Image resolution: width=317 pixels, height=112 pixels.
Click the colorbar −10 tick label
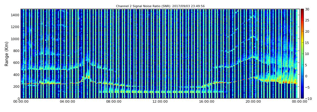coord(308,98)
